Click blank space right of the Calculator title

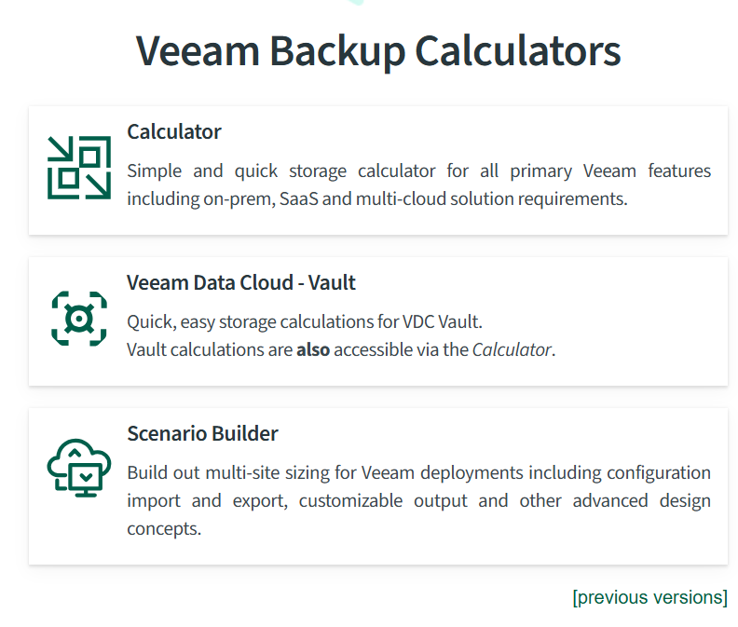(466, 131)
